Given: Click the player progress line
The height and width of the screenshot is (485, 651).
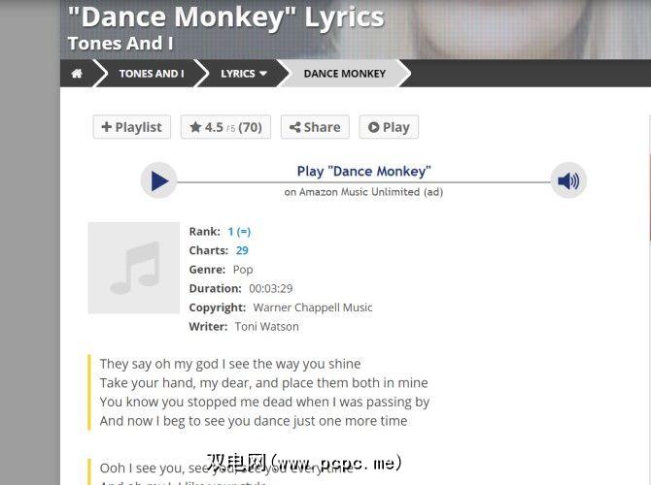Looking at the screenshot, I should (x=363, y=182).
